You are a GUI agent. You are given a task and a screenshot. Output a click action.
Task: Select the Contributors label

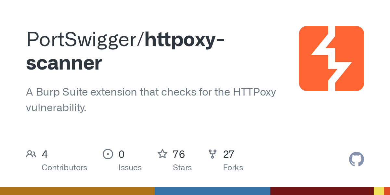point(64,168)
